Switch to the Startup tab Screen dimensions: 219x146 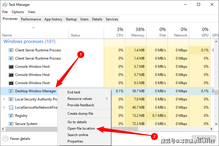coord(71,19)
